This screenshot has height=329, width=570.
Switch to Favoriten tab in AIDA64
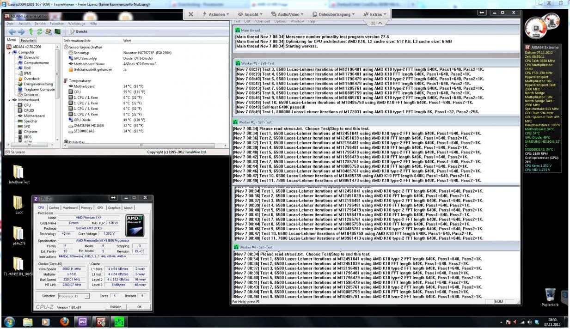pos(28,40)
